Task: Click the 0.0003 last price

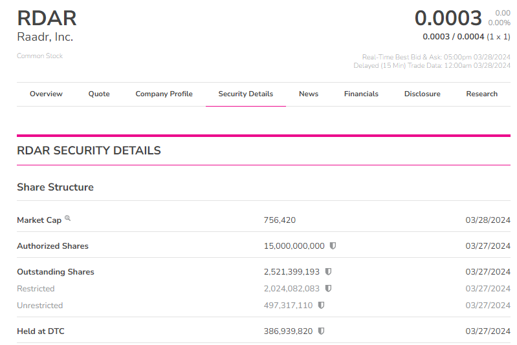Action: click(448, 18)
